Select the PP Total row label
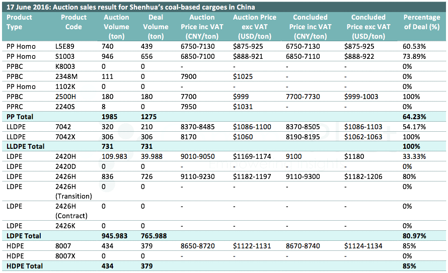 [x=20, y=116]
